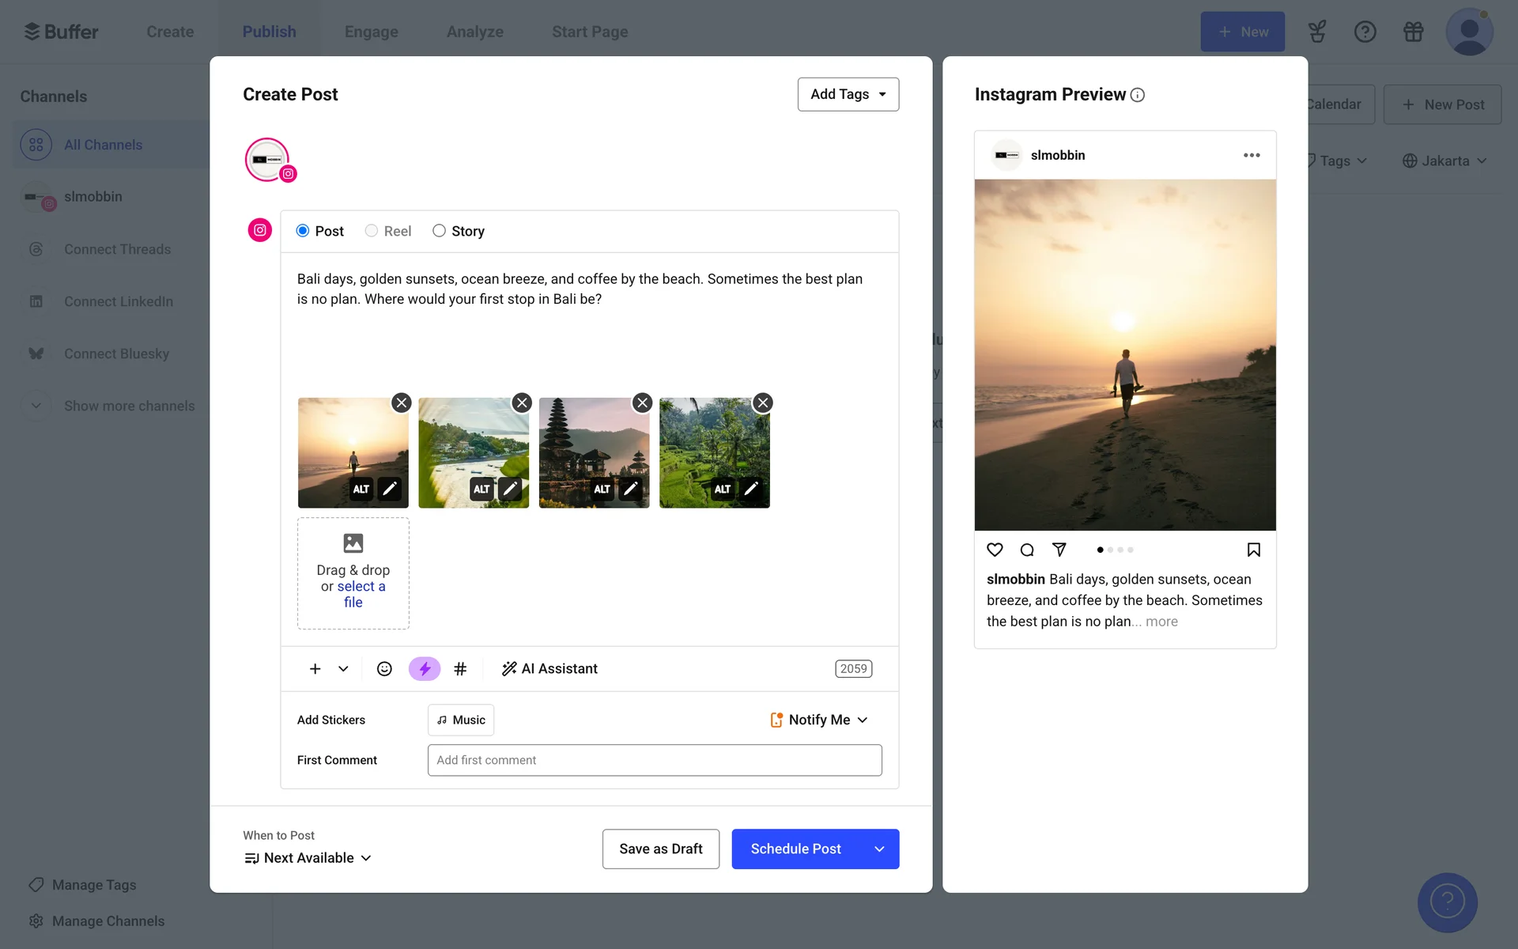
Task: Like the post with the heart icon
Action: (995, 550)
